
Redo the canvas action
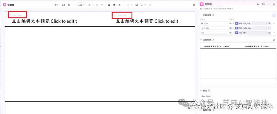(x=102, y=5)
